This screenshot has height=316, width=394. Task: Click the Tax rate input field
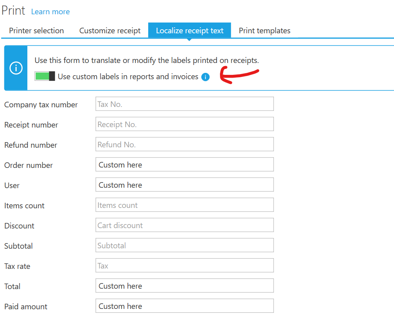point(184,266)
